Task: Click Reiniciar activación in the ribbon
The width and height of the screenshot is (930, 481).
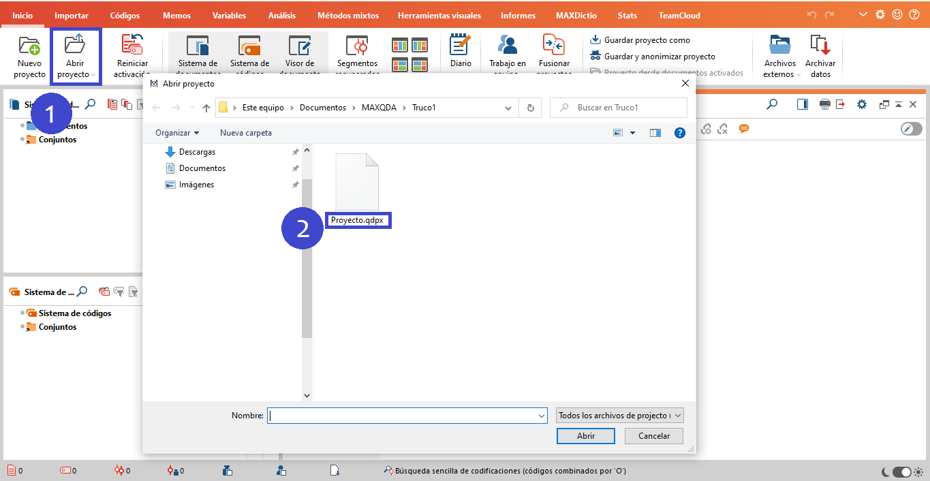Action: [x=131, y=56]
